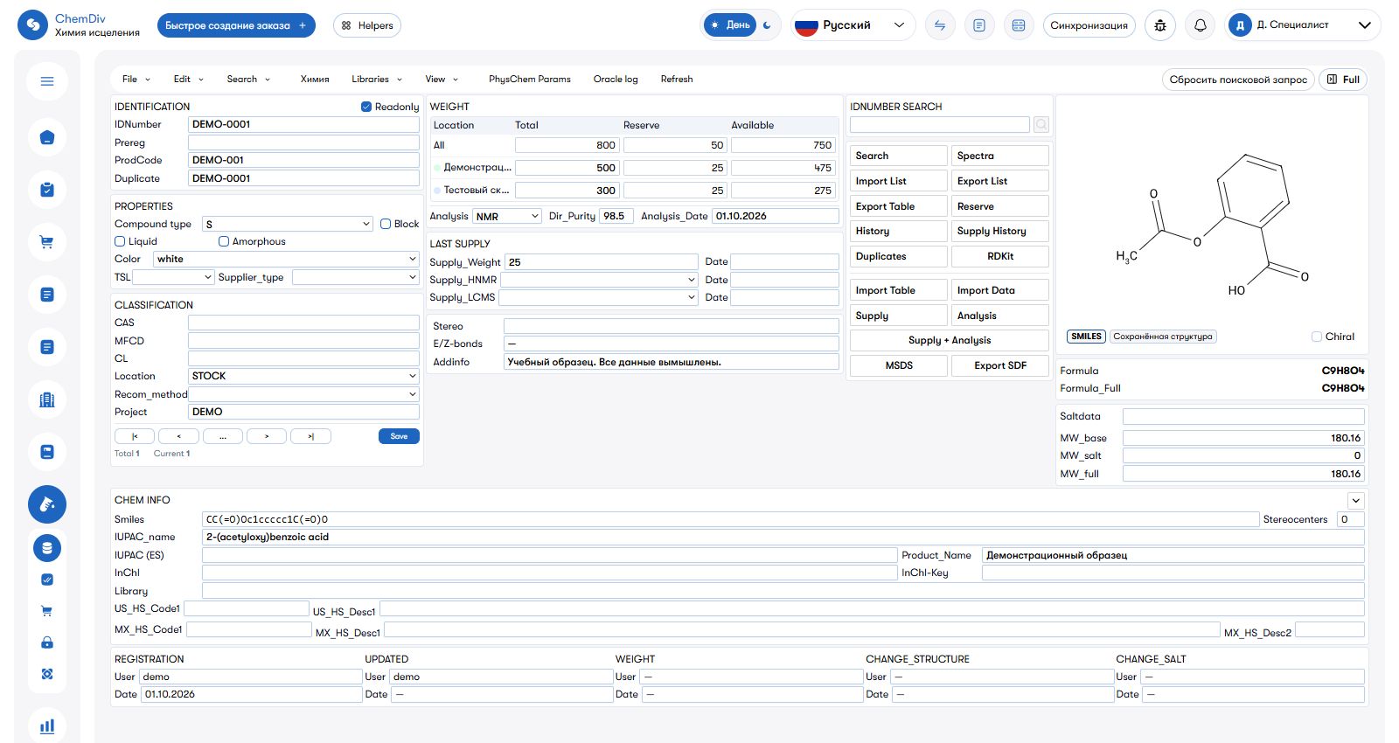Click the table grid icon in the header

[1019, 25]
